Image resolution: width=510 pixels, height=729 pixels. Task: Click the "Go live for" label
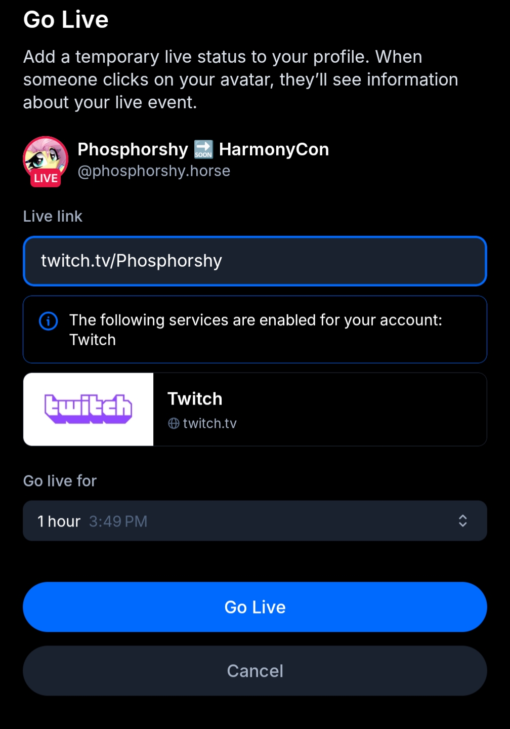click(x=60, y=481)
